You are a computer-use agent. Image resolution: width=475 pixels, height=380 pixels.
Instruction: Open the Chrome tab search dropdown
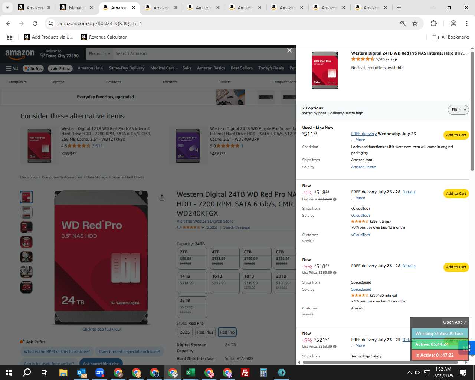[7, 7]
